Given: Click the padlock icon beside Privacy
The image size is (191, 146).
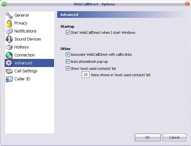Looking at the screenshot, I should (x=9, y=23).
